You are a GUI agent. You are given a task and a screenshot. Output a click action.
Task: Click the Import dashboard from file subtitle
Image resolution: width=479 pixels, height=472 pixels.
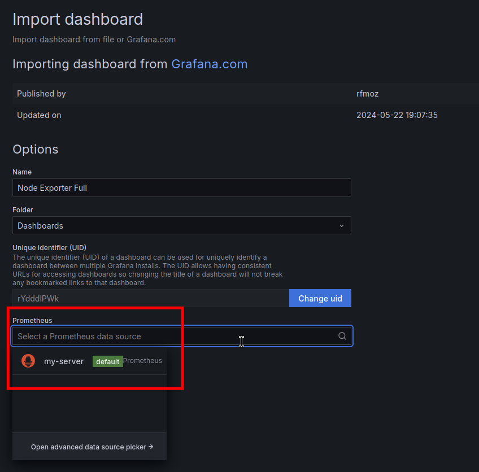(x=94, y=40)
